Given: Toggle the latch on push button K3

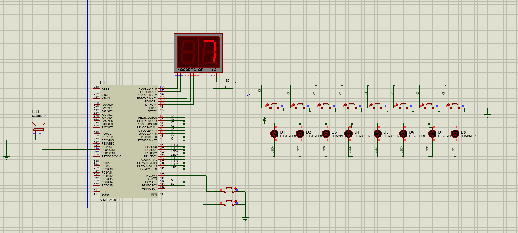Looking at the screenshot, I should point(397,105).
